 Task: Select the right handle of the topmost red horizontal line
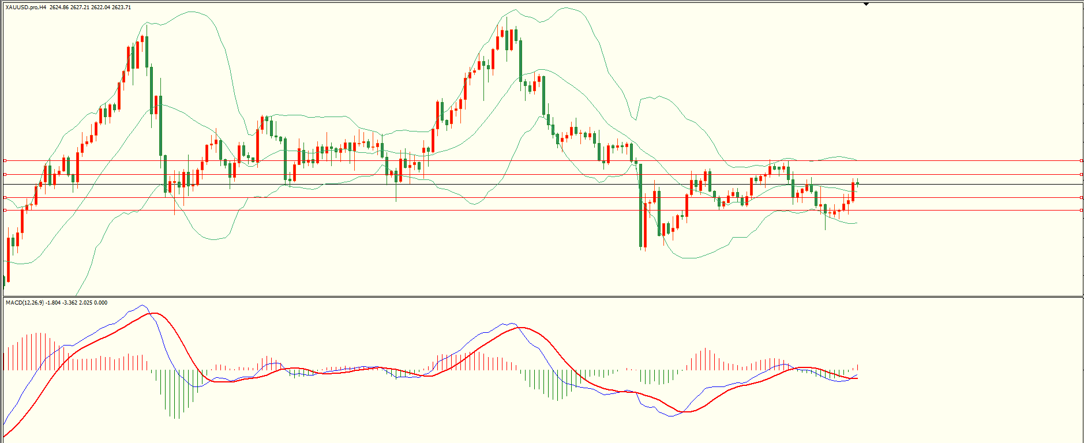click(1081, 161)
